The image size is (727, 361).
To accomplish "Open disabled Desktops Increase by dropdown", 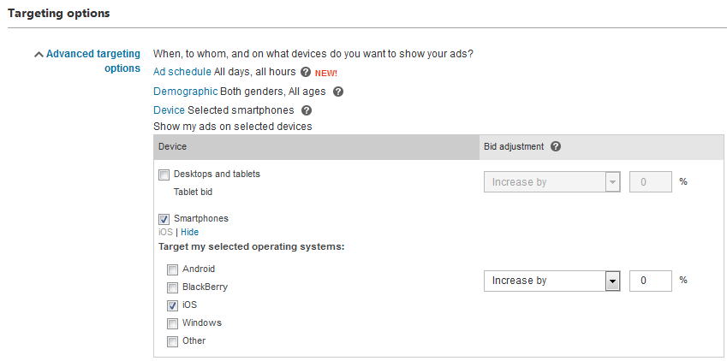I will 551,181.
